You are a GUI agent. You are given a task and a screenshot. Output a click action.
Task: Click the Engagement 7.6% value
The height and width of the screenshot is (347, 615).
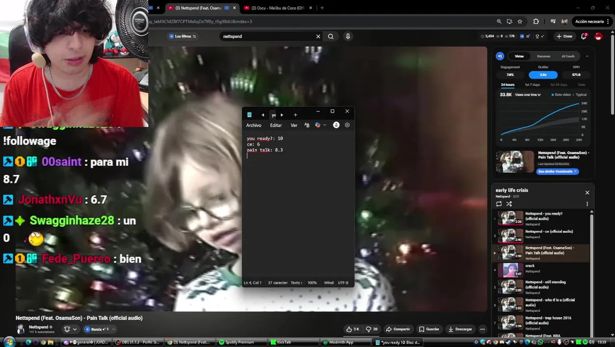click(510, 75)
